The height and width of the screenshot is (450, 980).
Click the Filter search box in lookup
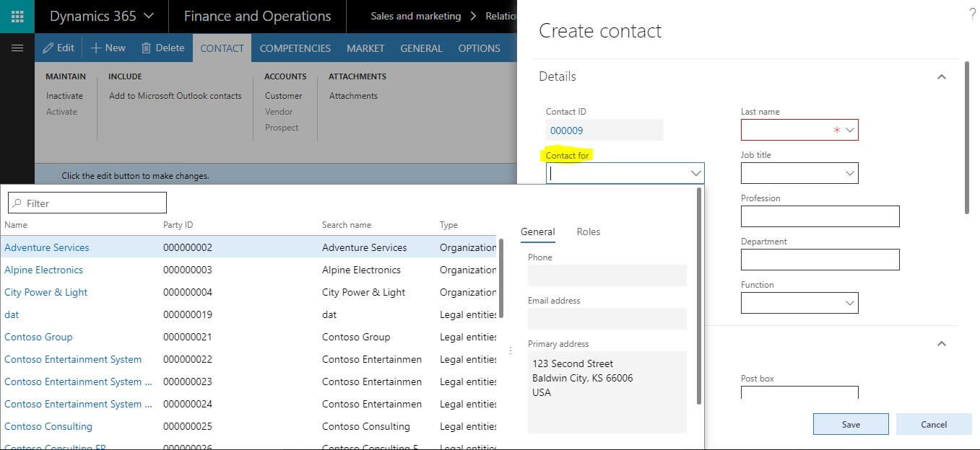[87, 203]
